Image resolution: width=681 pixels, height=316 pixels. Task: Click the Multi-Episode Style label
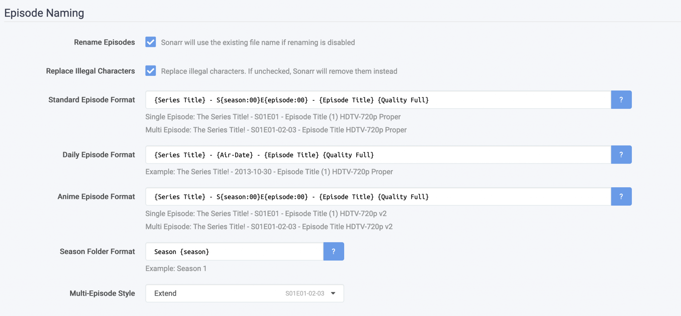coord(102,293)
